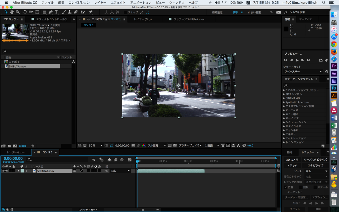This screenshot has width=339, height=212.
Task: Choose the Type text tool
Action: click(x=56, y=12)
